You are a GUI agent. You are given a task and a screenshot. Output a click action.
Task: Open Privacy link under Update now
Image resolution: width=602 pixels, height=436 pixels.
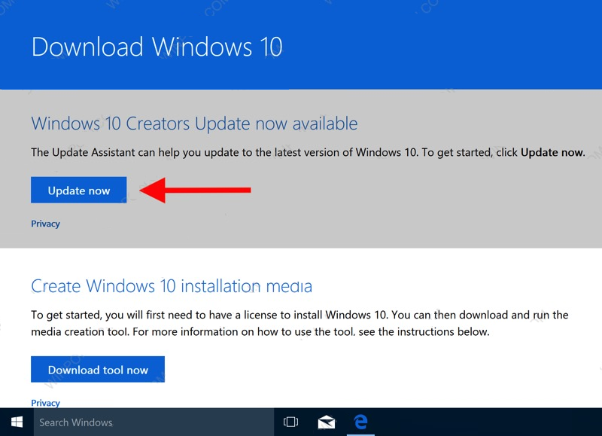pyautogui.click(x=45, y=224)
